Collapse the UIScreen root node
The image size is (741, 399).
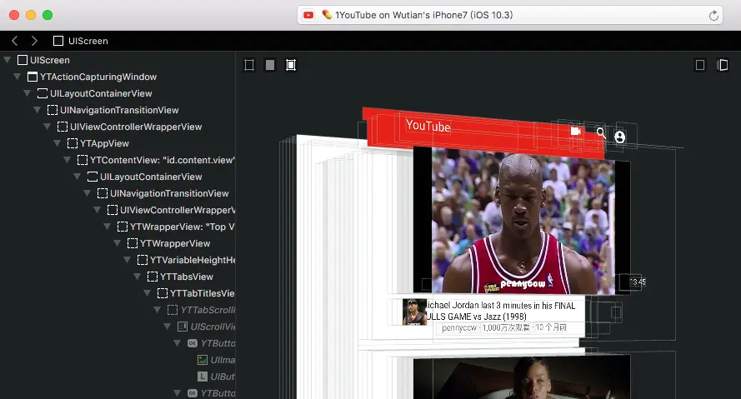8,60
